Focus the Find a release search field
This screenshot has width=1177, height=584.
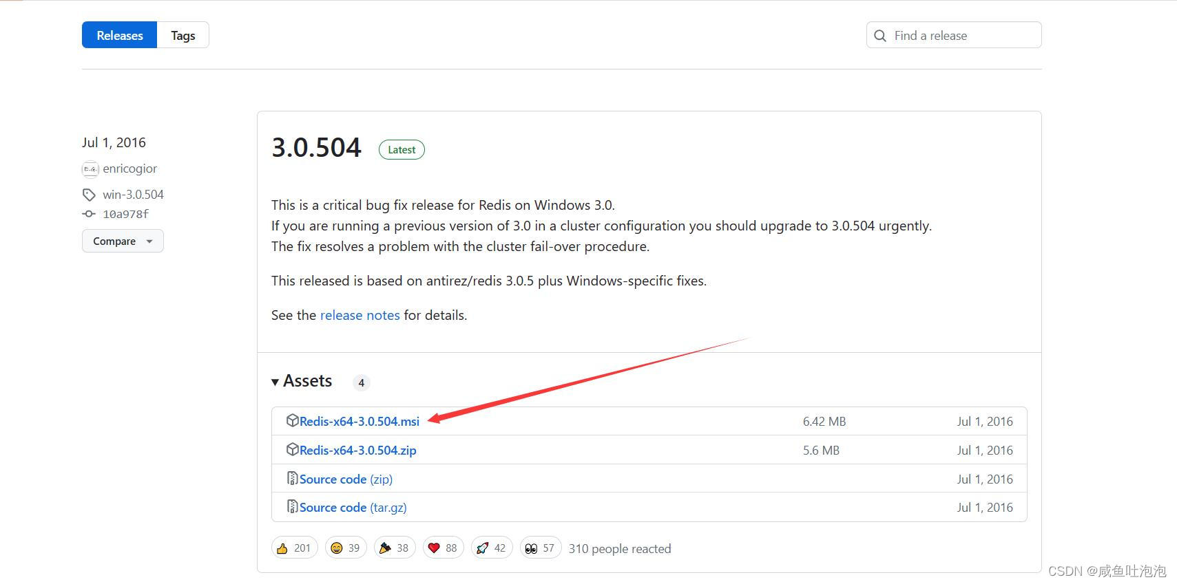[x=954, y=35]
